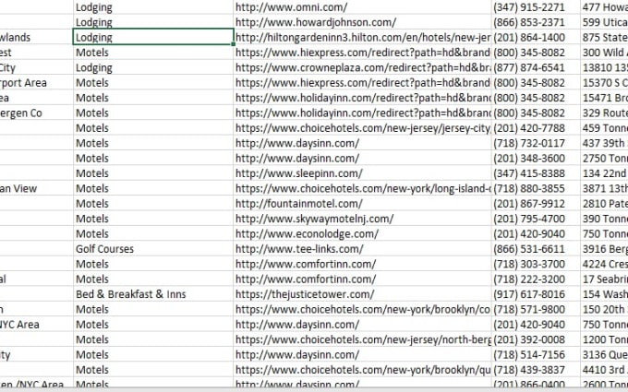Select the choicehotels new-jersey/jersey-city URL cell
Screen dimensions: 628x392
pyautogui.click(x=362, y=128)
